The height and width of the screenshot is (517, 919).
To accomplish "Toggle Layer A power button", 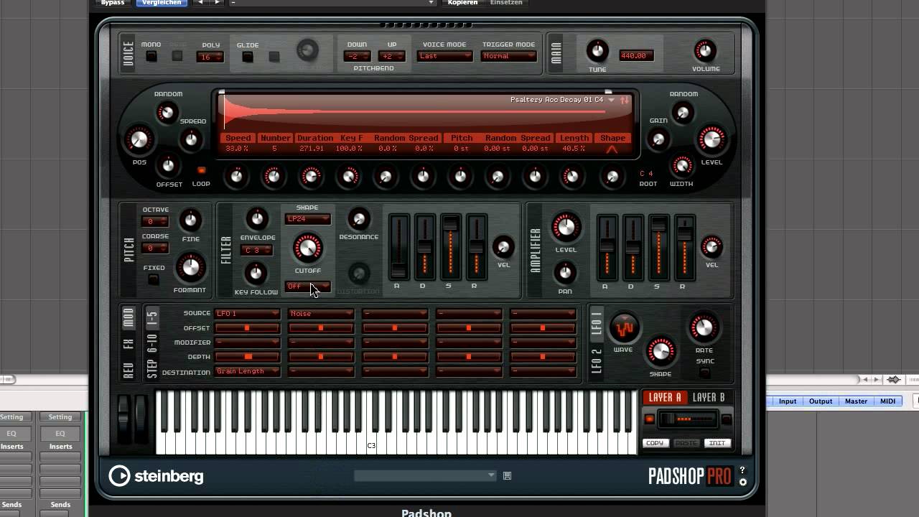I will click(x=650, y=419).
